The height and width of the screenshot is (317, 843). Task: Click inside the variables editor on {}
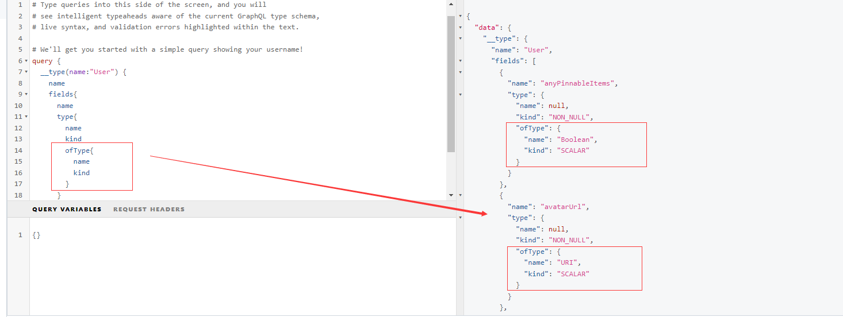tap(36, 235)
